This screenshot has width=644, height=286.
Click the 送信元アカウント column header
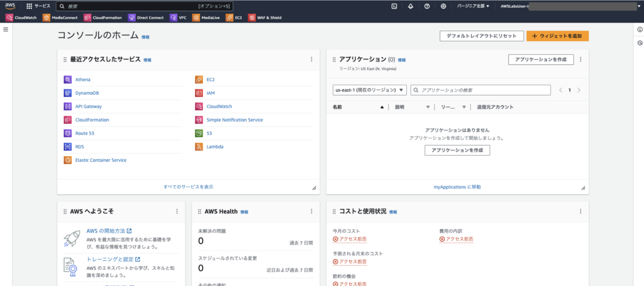click(495, 107)
